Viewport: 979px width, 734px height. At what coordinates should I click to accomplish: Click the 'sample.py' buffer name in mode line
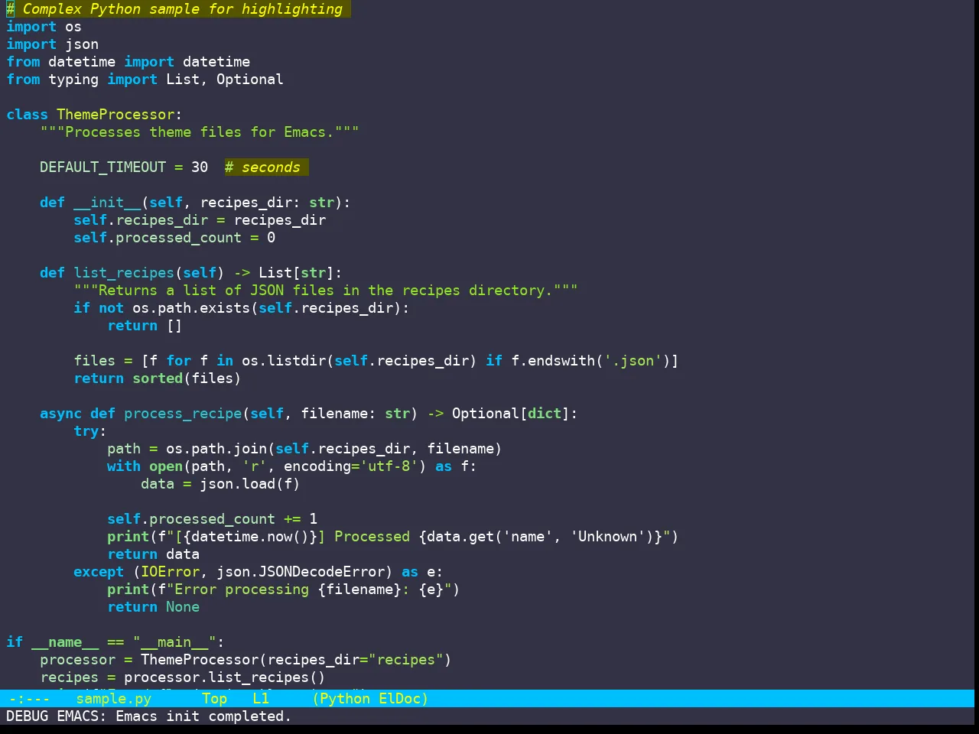113,698
